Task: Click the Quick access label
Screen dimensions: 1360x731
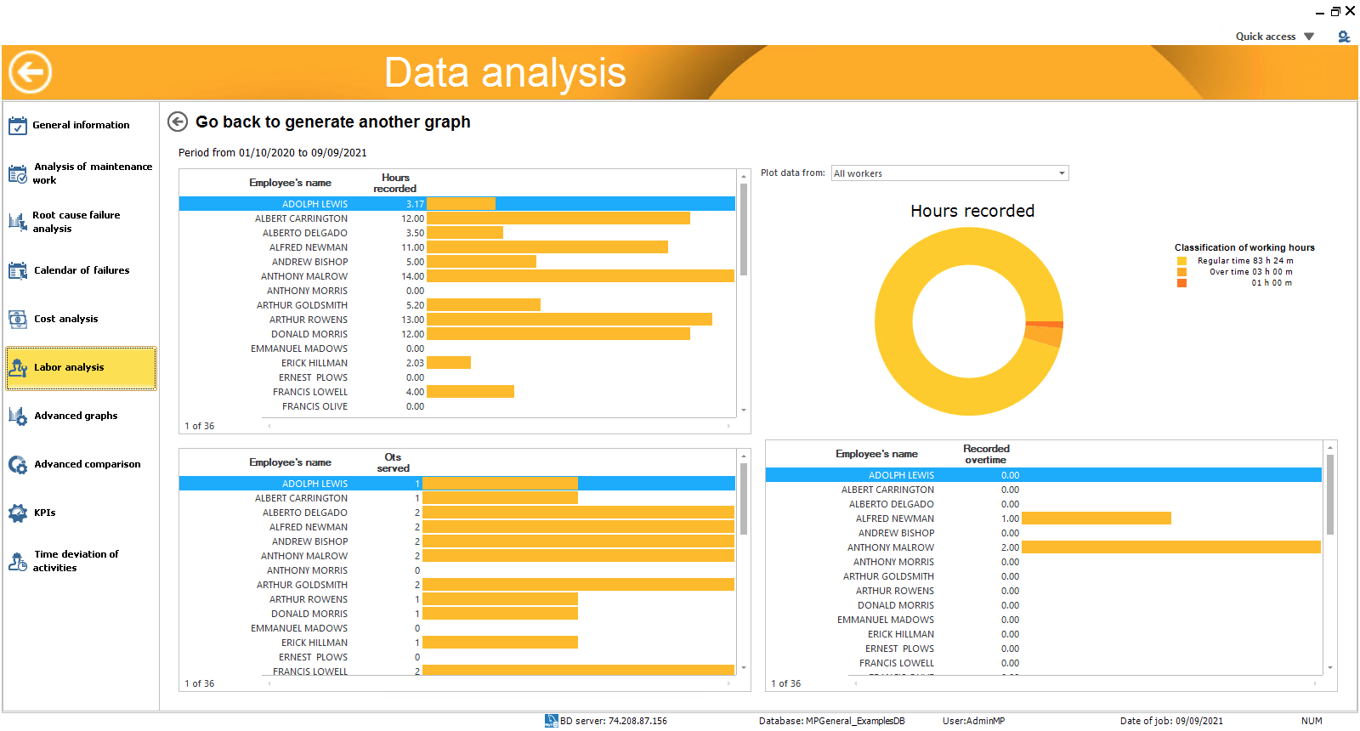Action: 1266,37
